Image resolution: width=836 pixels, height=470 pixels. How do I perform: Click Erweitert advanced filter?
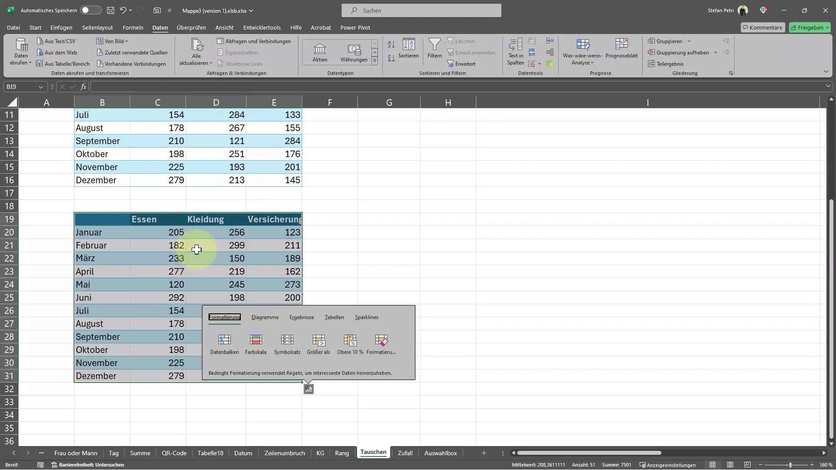(x=461, y=64)
